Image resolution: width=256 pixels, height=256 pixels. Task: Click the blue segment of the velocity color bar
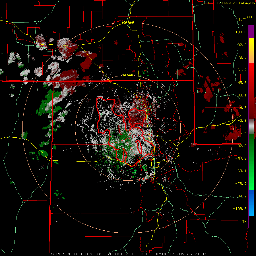coord(251,203)
